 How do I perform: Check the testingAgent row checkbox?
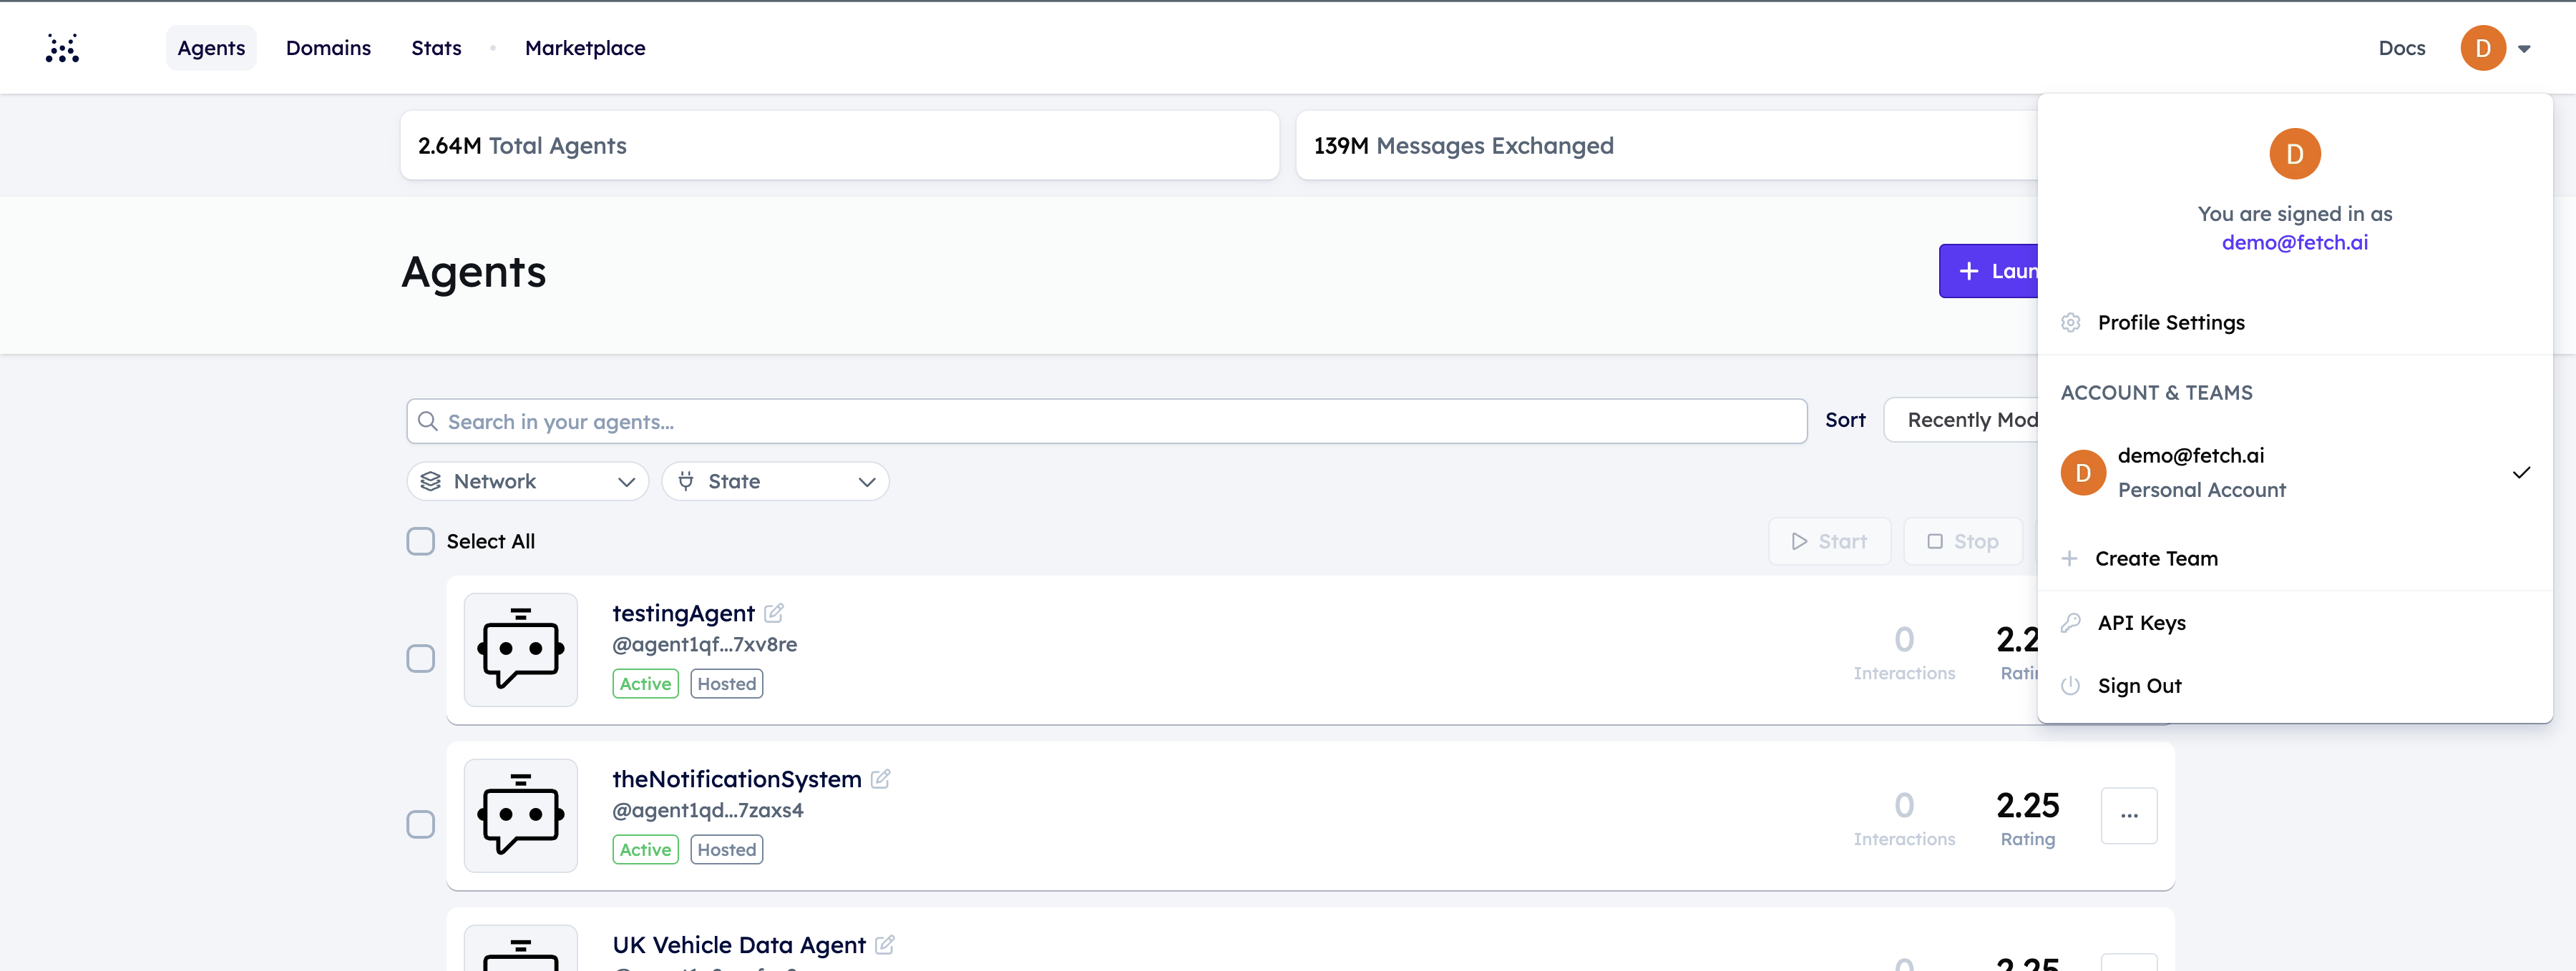coord(421,659)
